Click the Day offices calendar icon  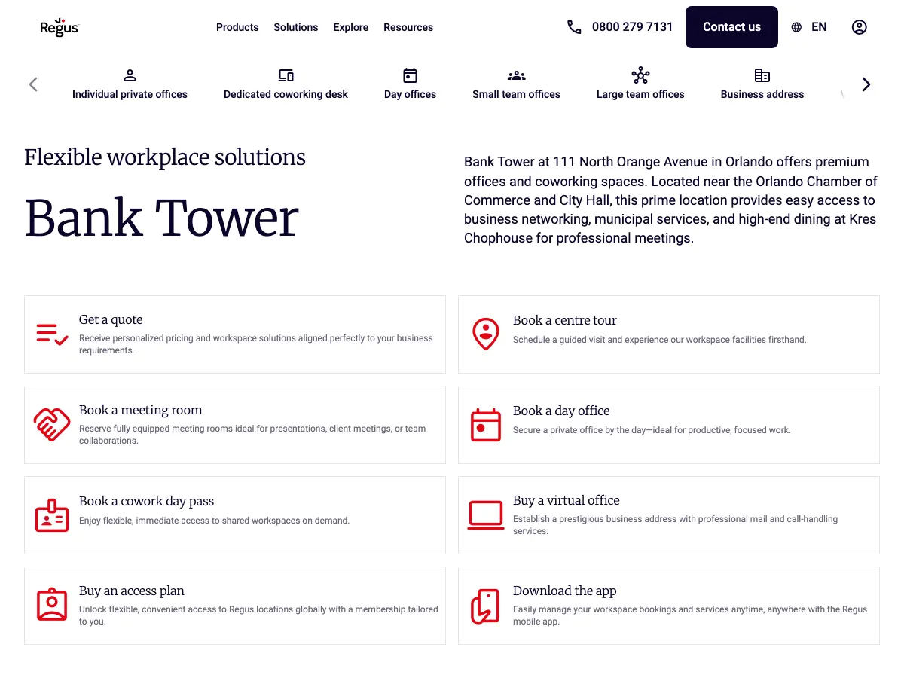pos(410,75)
